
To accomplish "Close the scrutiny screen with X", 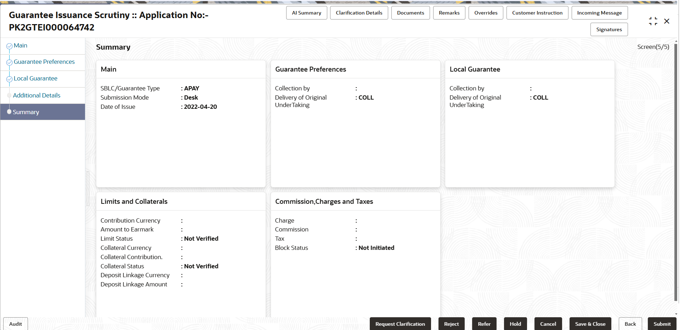I will pos(667,21).
